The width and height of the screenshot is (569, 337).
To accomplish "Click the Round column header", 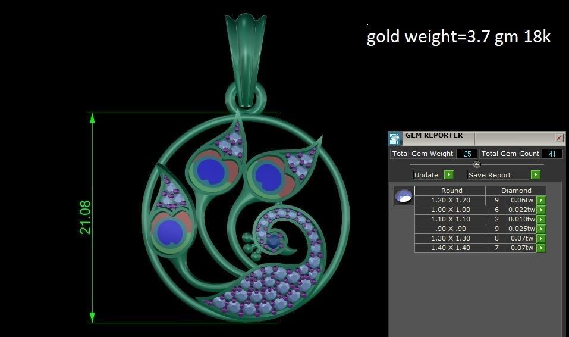I will tap(450, 191).
